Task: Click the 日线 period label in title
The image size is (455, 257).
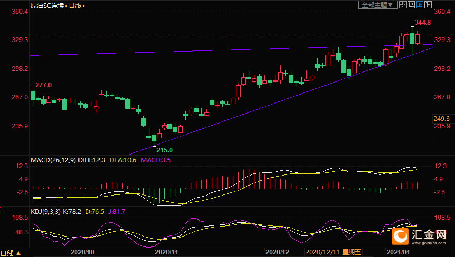Action: 75,5
